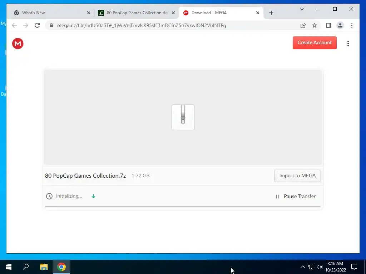Pause Transfer of the download
Screen dimensions: 366x274
(x=296, y=197)
